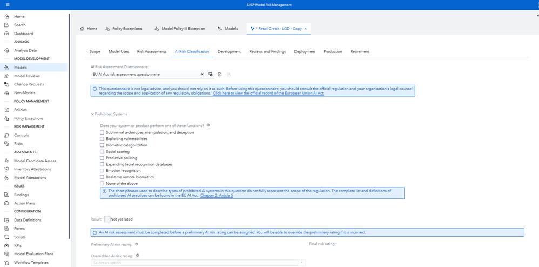This screenshot has height=267, width=539.
Task: Click the Data Definitions sidebar icon
Action: point(6,220)
